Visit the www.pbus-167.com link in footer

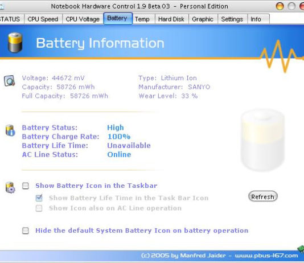coord(266,256)
